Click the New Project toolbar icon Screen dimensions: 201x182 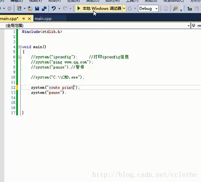coord(19,9)
